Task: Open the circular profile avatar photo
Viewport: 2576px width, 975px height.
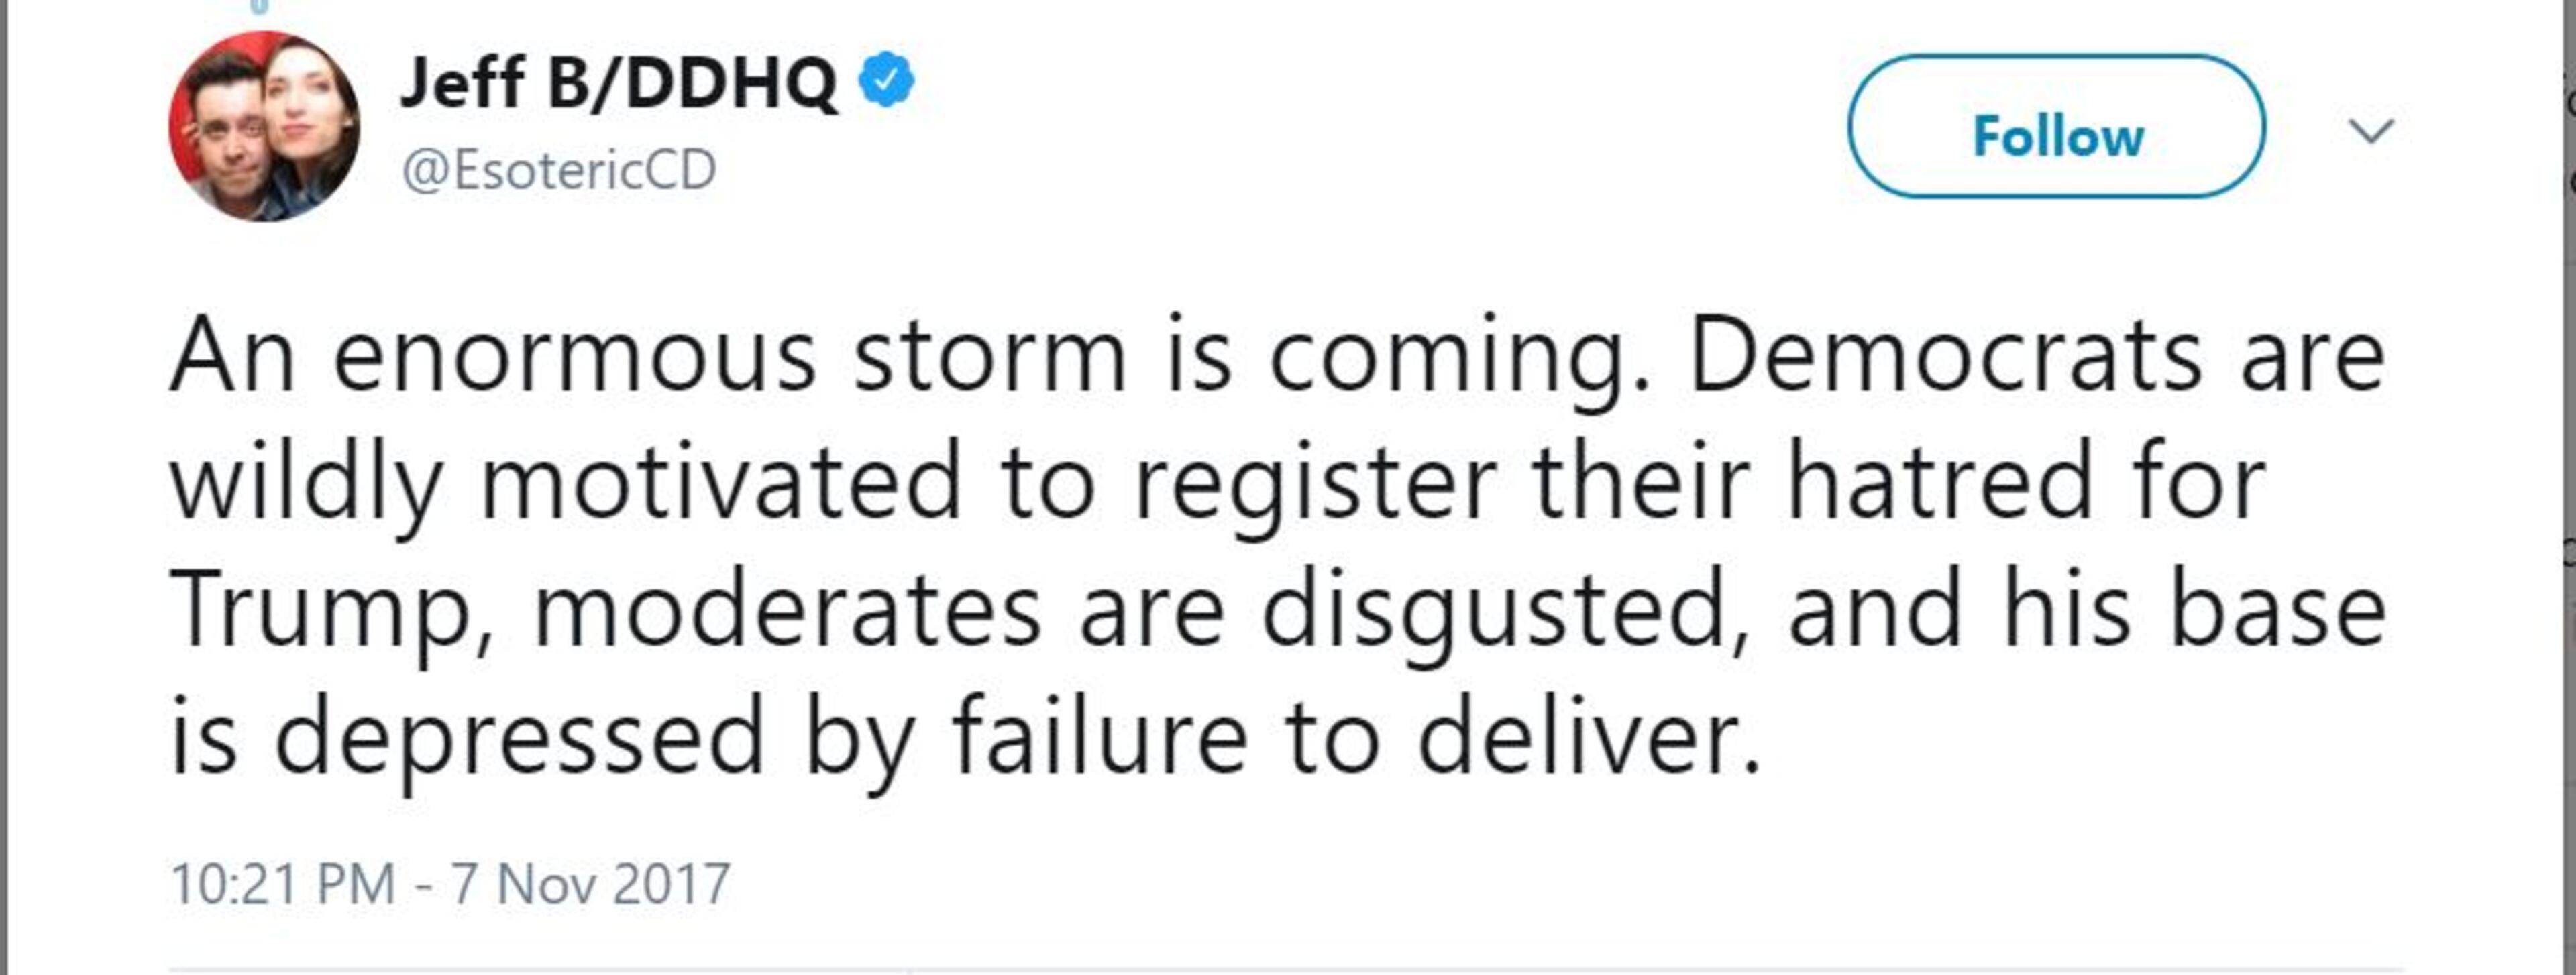Action: pos(263,126)
